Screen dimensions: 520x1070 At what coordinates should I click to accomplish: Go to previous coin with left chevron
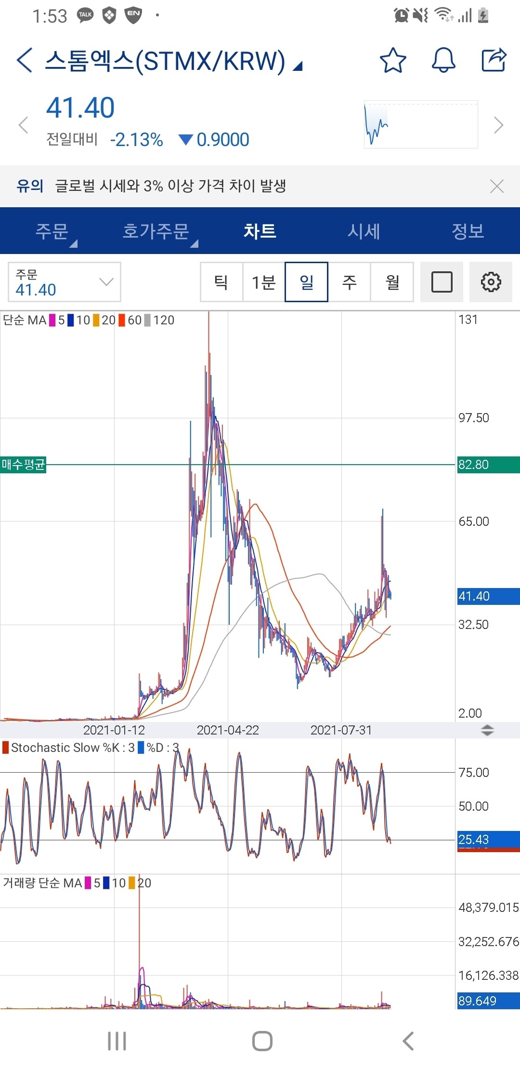23,125
